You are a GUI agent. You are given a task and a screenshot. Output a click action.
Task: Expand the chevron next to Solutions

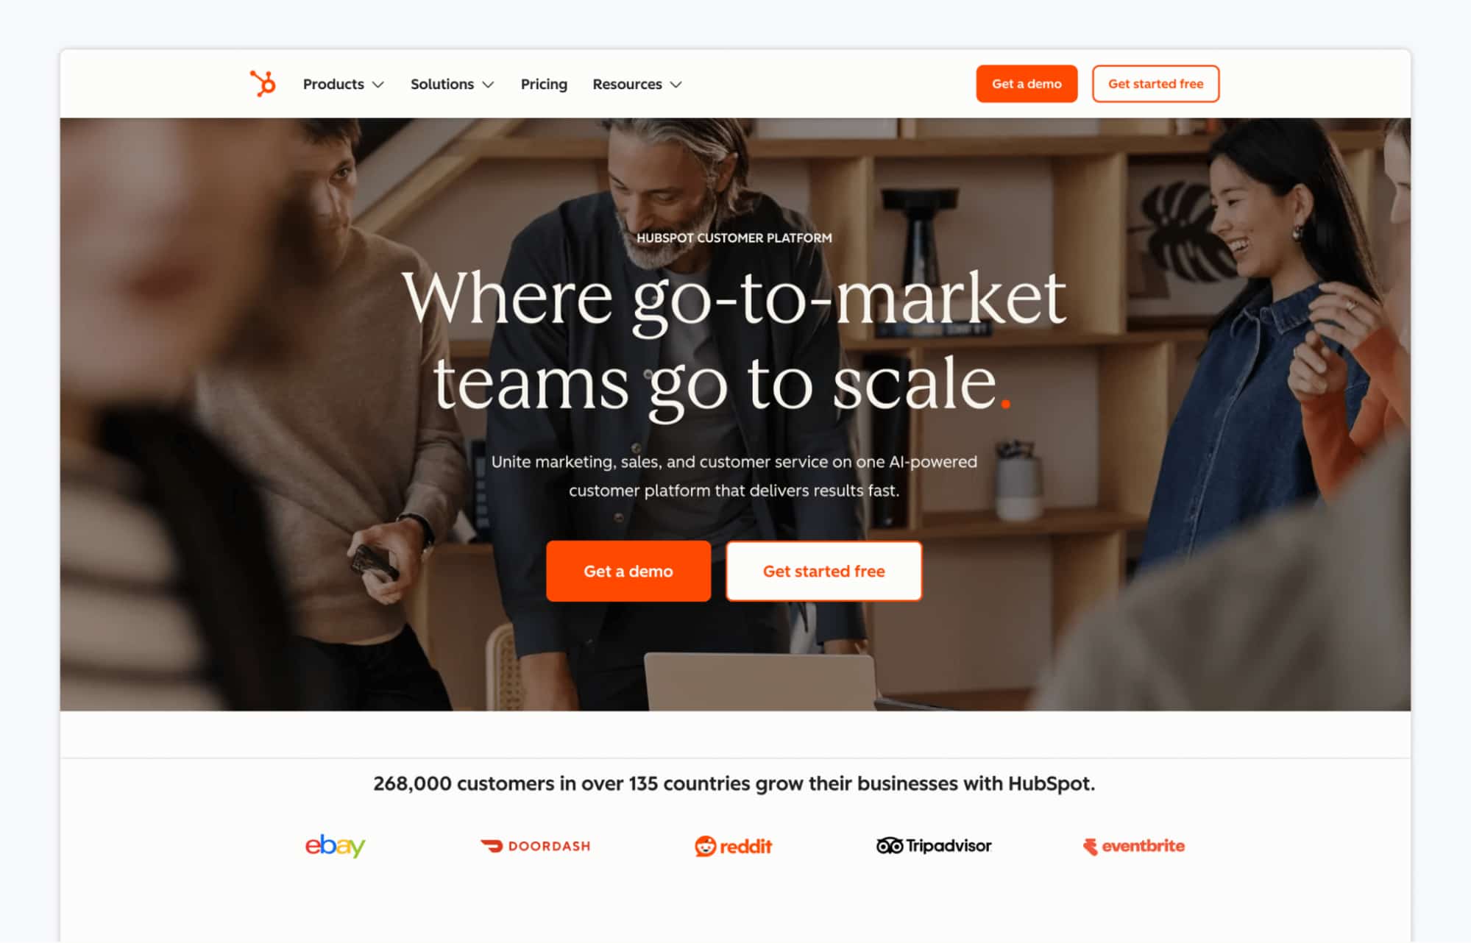(x=488, y=85)
